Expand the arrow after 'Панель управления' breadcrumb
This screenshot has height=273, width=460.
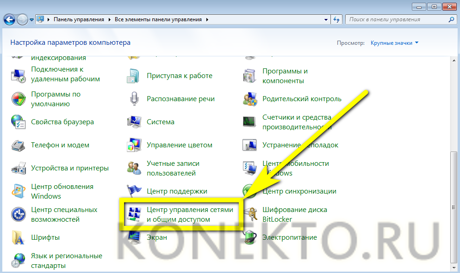(x=110, y=20)
